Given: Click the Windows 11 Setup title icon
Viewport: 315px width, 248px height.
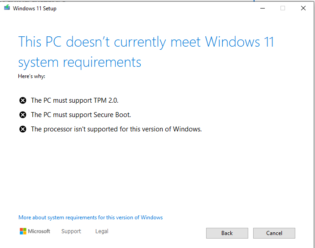Looking at the screenshot, I should click(x=7, y=8).
